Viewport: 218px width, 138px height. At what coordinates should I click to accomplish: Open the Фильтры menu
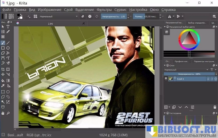coord(104,10)
